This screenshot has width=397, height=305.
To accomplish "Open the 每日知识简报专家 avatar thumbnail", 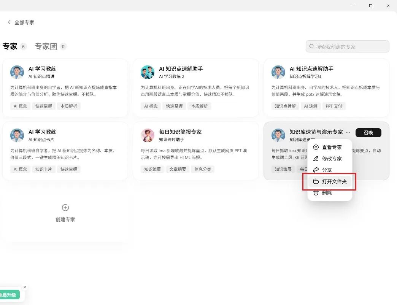I will point(148,135).
